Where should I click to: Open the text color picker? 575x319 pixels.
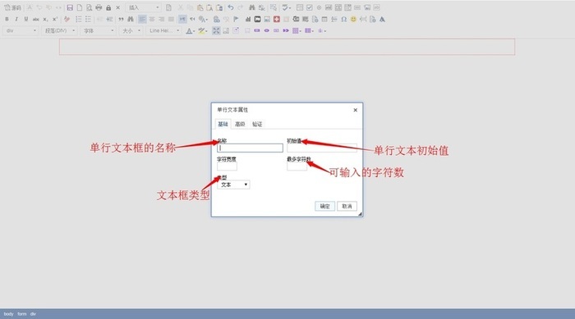click(x=190, y=31)
